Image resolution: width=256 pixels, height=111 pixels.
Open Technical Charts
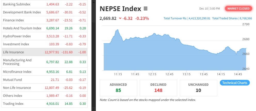pos(235,83)
